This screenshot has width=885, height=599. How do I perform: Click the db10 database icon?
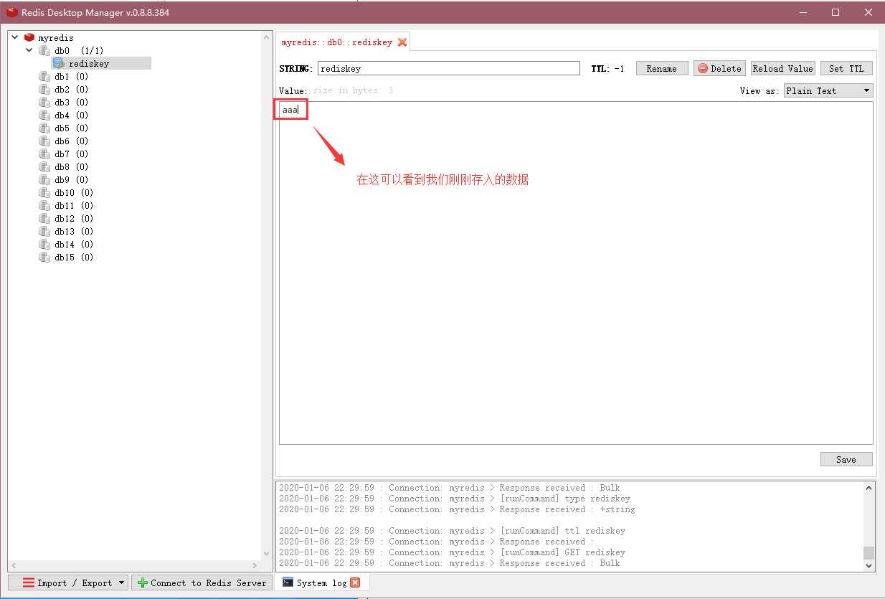(44, 192)
